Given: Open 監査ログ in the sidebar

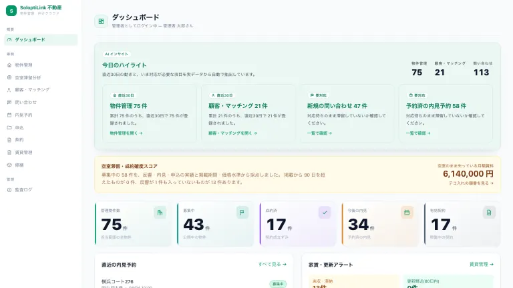Looking at the screenshot, I should coord(41,190).
